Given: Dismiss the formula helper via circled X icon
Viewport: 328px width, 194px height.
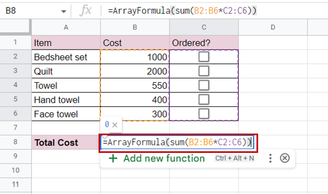Looking at the screenshot, I should click(x=284, y=158).
